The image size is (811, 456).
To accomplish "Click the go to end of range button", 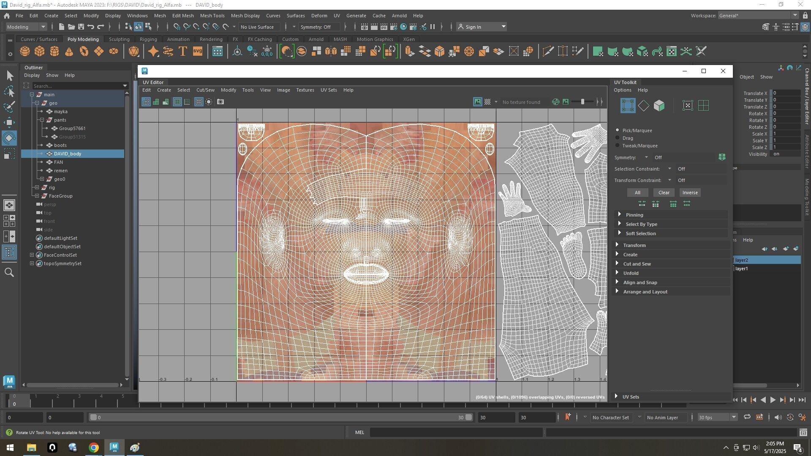I will 802,400.
